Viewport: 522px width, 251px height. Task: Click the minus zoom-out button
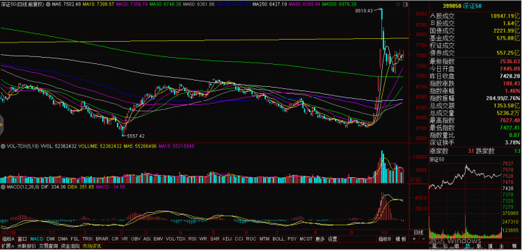click(423, 238)
